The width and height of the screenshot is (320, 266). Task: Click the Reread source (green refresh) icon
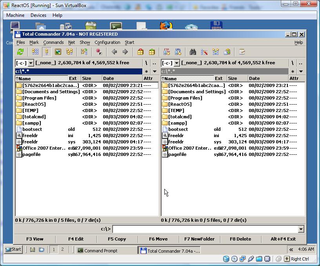click(20, 52)
